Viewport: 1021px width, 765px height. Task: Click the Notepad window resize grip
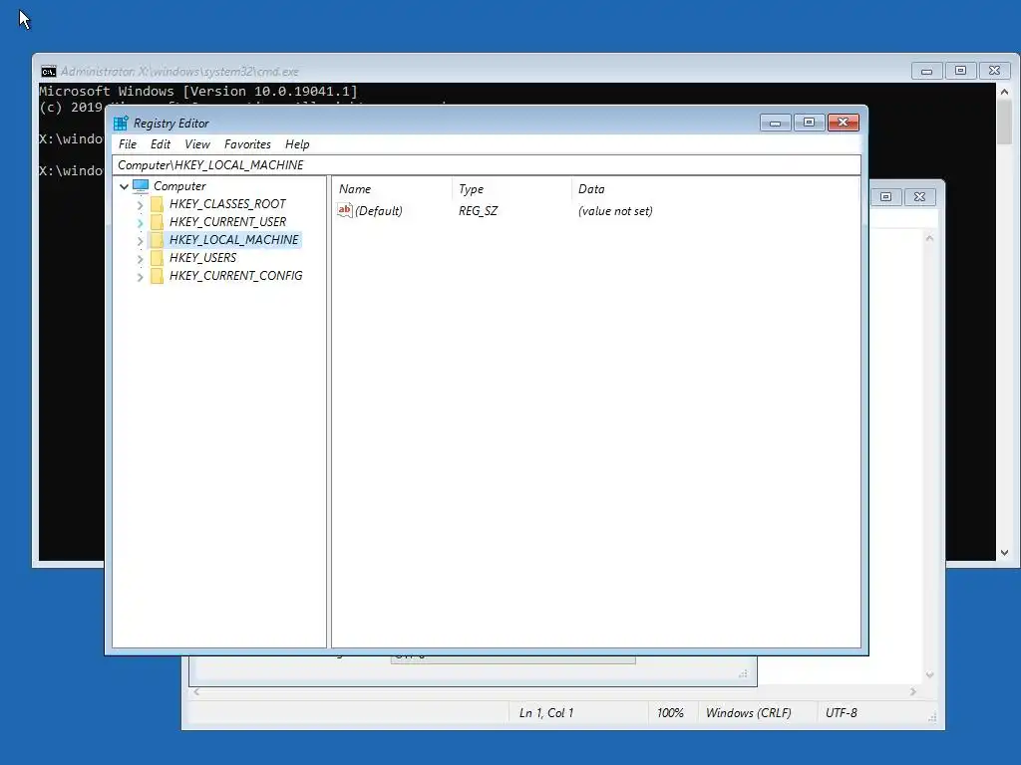coord(932,717)
